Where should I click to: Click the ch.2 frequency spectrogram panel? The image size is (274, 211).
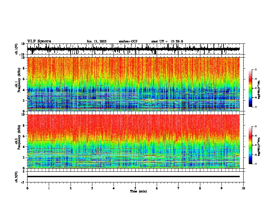133,141
